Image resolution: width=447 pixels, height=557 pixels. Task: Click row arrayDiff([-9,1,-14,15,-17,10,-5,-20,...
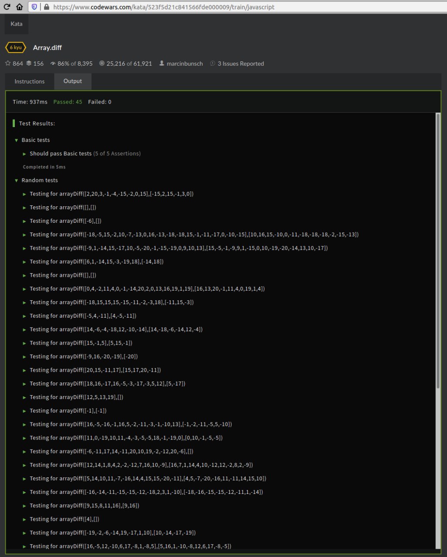point(179,248)
